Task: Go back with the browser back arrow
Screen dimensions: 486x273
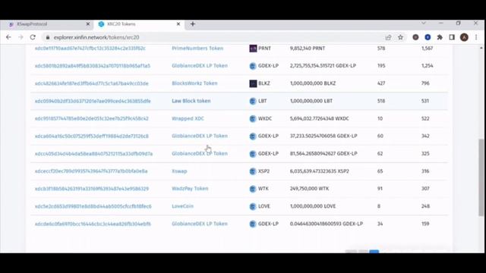Action: pyautogui.click(x=8, y=37)
